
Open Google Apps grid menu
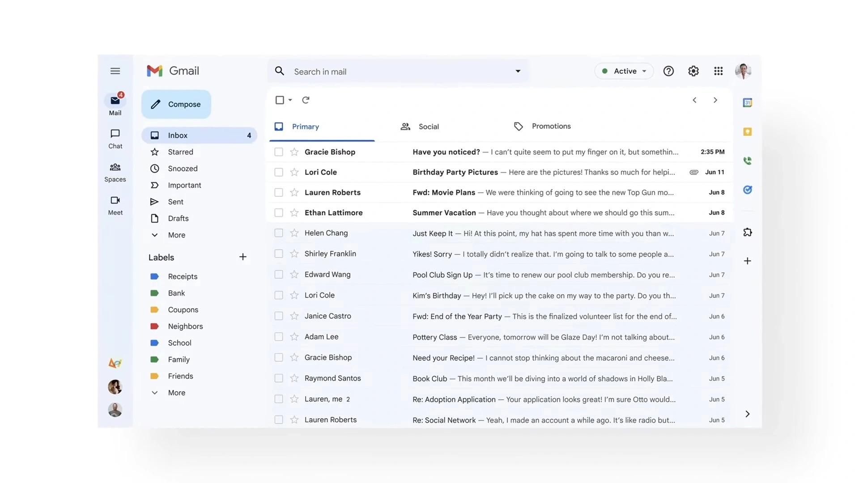[x=719, y=71]
